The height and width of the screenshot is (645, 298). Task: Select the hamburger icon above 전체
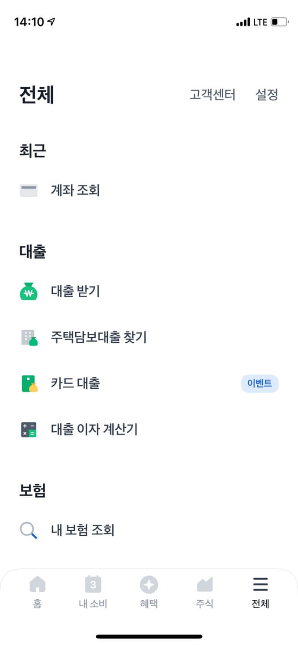pos(260,584)
